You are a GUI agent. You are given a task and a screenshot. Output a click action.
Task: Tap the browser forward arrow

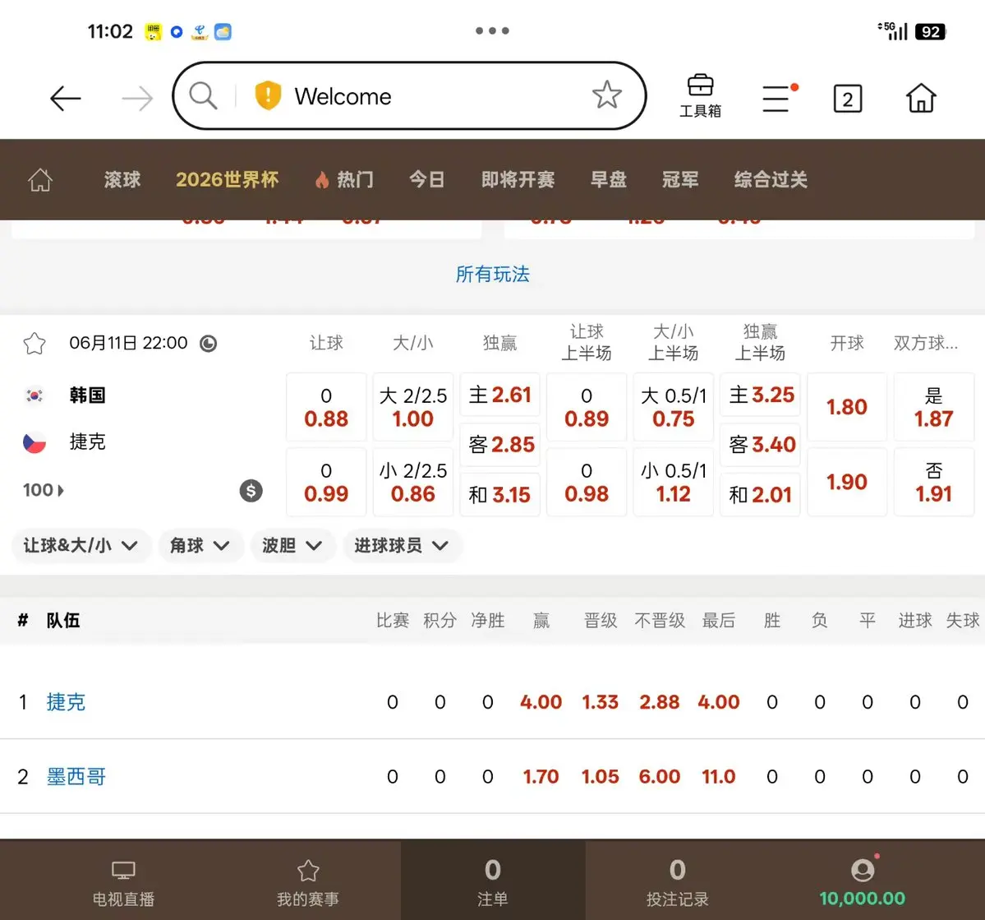click(137, 98)
